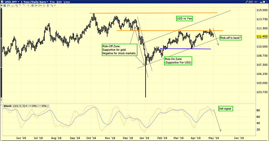Open the File menu
This screenshot has height=141, width=269.
coord(52,2)
